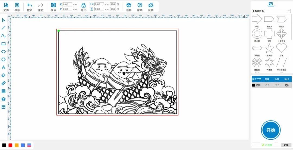Activate the text tool
This screenshot has width=293, height=150.
4,68
